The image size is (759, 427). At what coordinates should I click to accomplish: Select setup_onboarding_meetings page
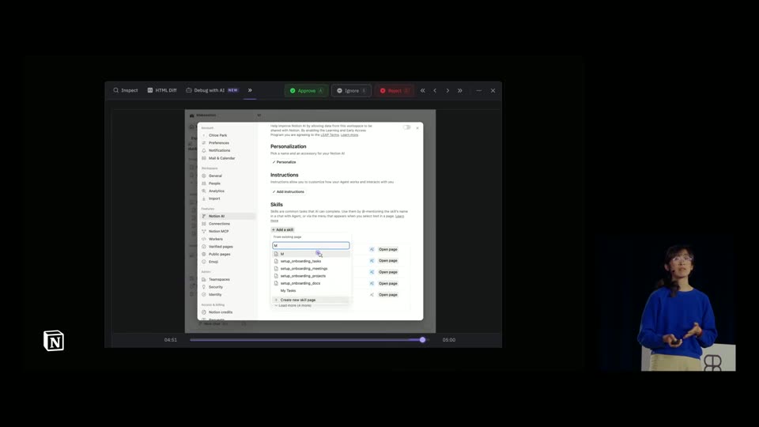coord(311,268)
